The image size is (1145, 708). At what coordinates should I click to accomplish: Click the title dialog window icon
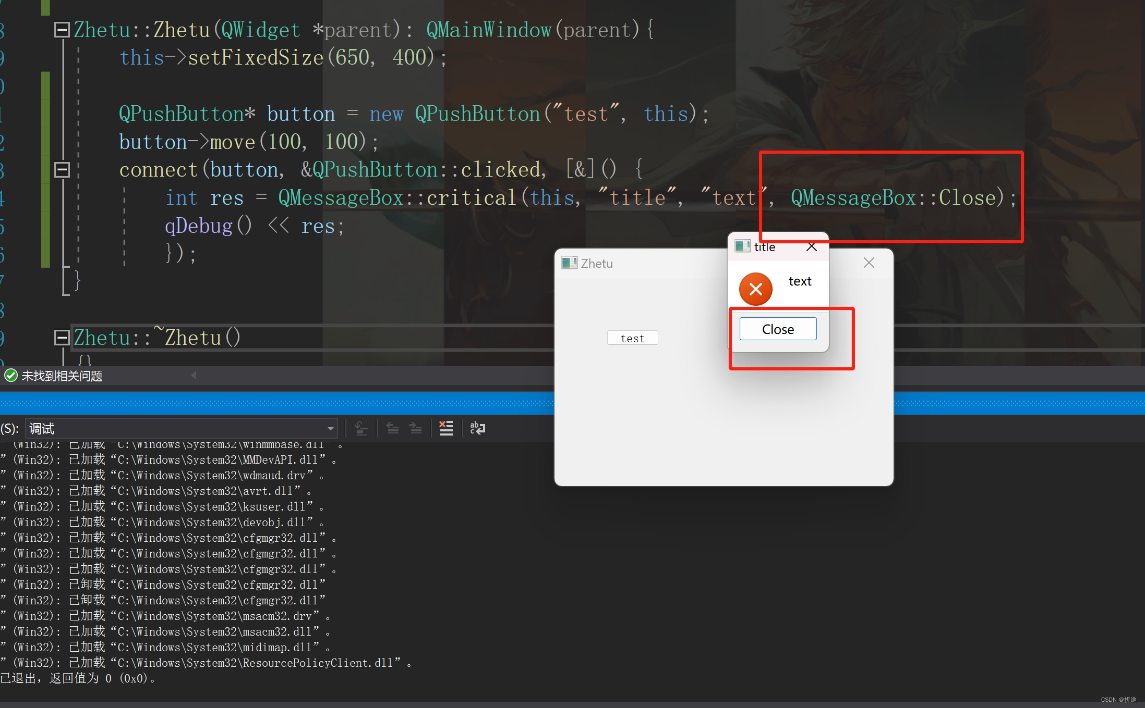tap(742, 246)
